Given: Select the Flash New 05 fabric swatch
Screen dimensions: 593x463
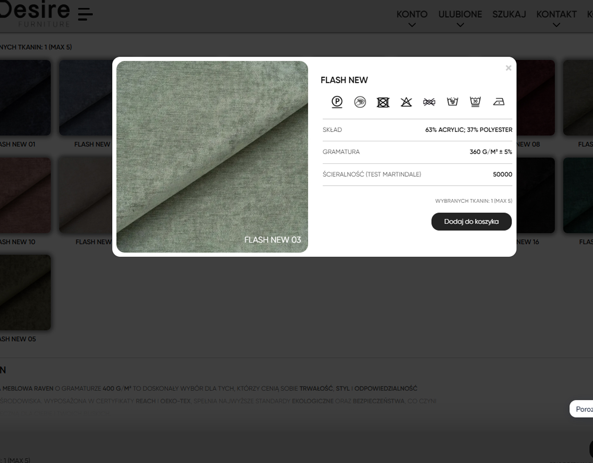Looking at the screenshot, I should pyautogui.click(x=25, y=292).
